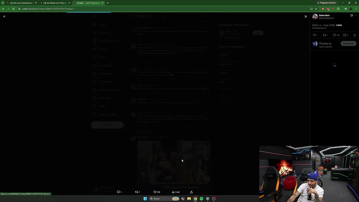359x202 pixels.
Task: Click the red tag extension icon
Action: (333, 9)
